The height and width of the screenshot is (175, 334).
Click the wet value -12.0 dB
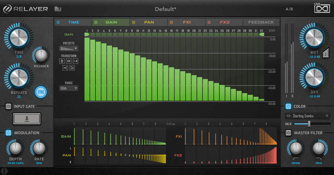coord(314,57)
